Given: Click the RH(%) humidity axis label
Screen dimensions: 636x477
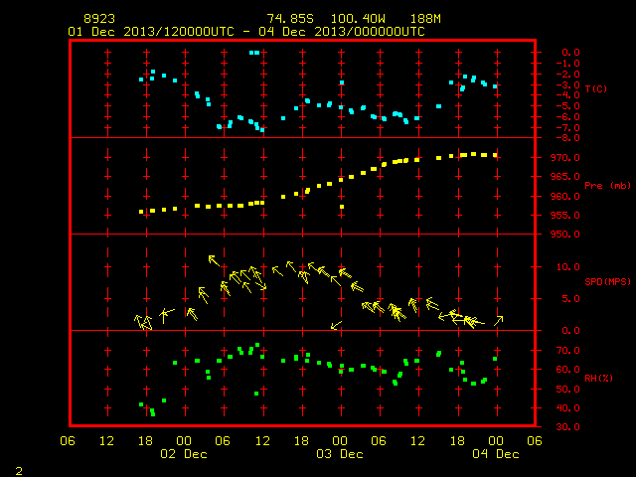Looking at the screenshot, I should click(x=598, y=378).
